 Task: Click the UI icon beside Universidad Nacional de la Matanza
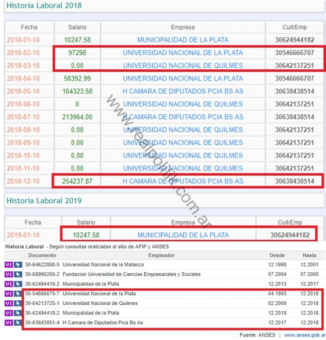pos(8,265)
